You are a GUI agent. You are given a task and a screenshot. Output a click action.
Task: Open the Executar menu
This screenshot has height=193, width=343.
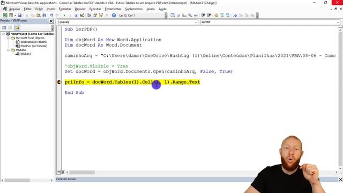pyautogui.click(x=95, y=9)
